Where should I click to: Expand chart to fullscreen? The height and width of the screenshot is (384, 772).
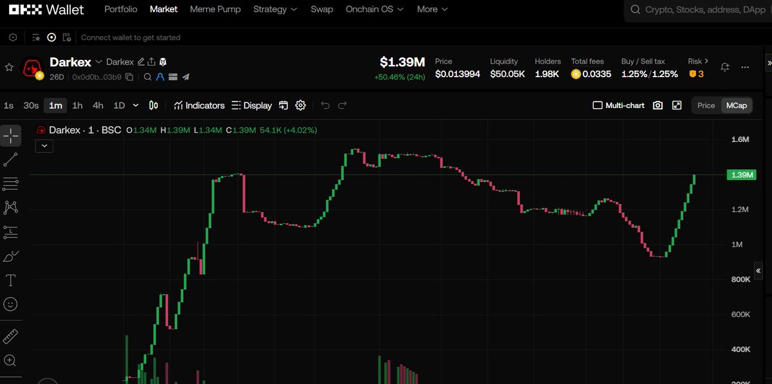[677, 105]
